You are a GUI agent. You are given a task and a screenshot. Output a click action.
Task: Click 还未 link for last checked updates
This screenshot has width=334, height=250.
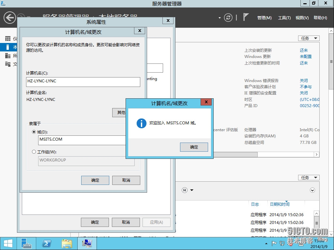tap(304, 63)
